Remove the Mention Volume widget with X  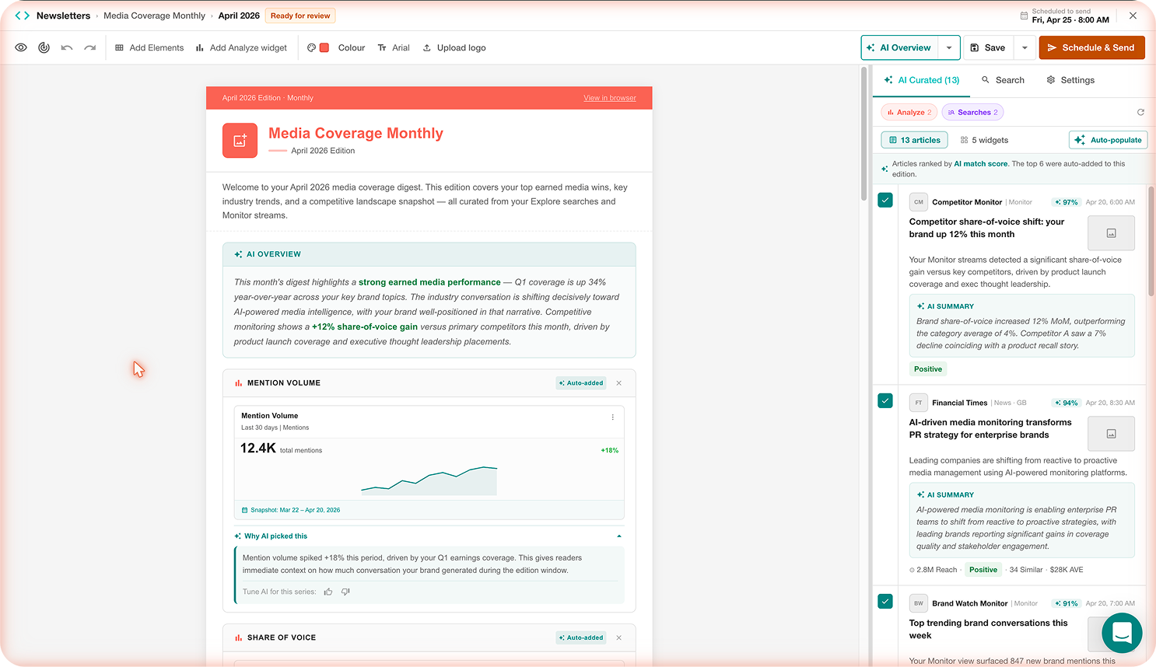[x=619, y=383]
